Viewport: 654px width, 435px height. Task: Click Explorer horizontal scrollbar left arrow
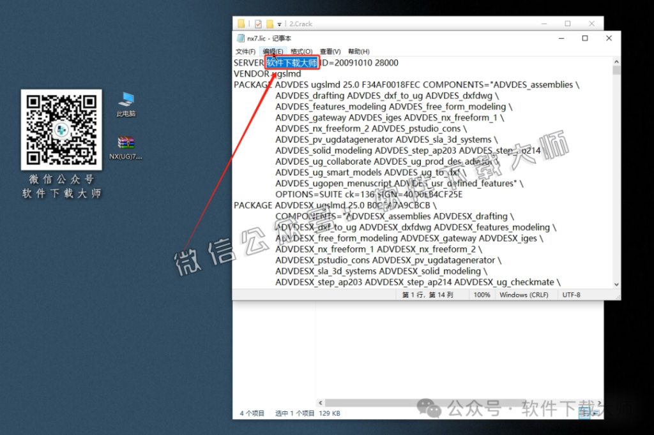pos(320,402)
